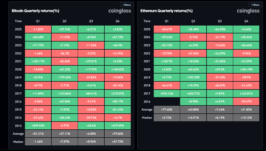Image resolution: width=266 pixels, height=151 pixels.
Task: Select the Bitcoin Quarterly returns(%) title
Action: [x=35, y=11]
